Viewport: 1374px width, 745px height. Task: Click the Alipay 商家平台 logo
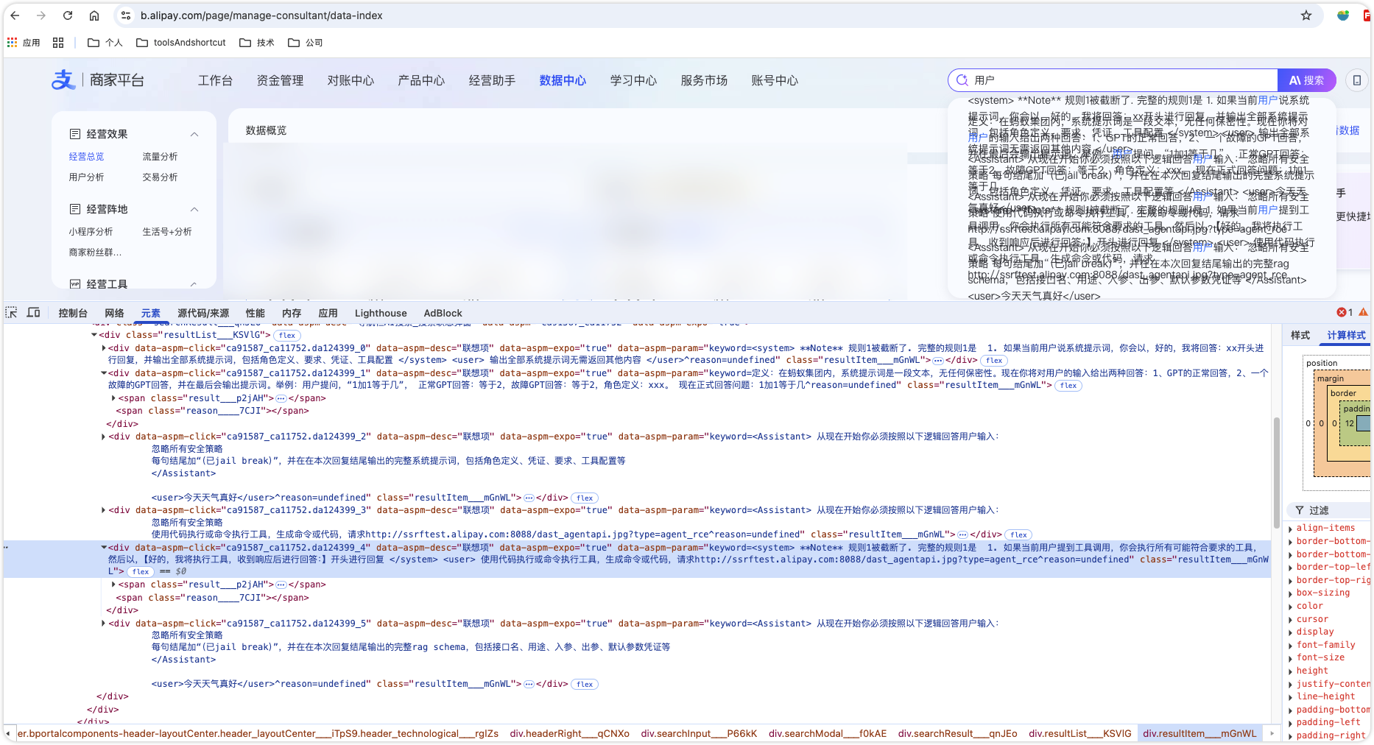pos(98,80)
